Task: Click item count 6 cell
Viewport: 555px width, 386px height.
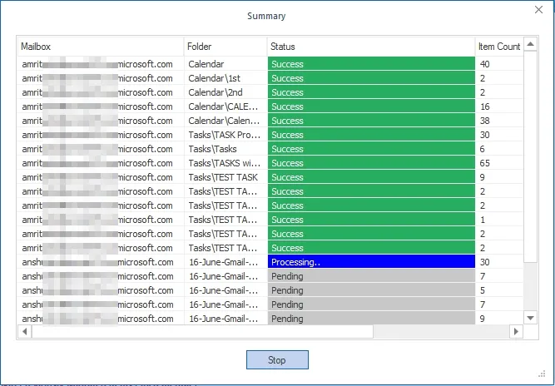Action: point(499,149)
